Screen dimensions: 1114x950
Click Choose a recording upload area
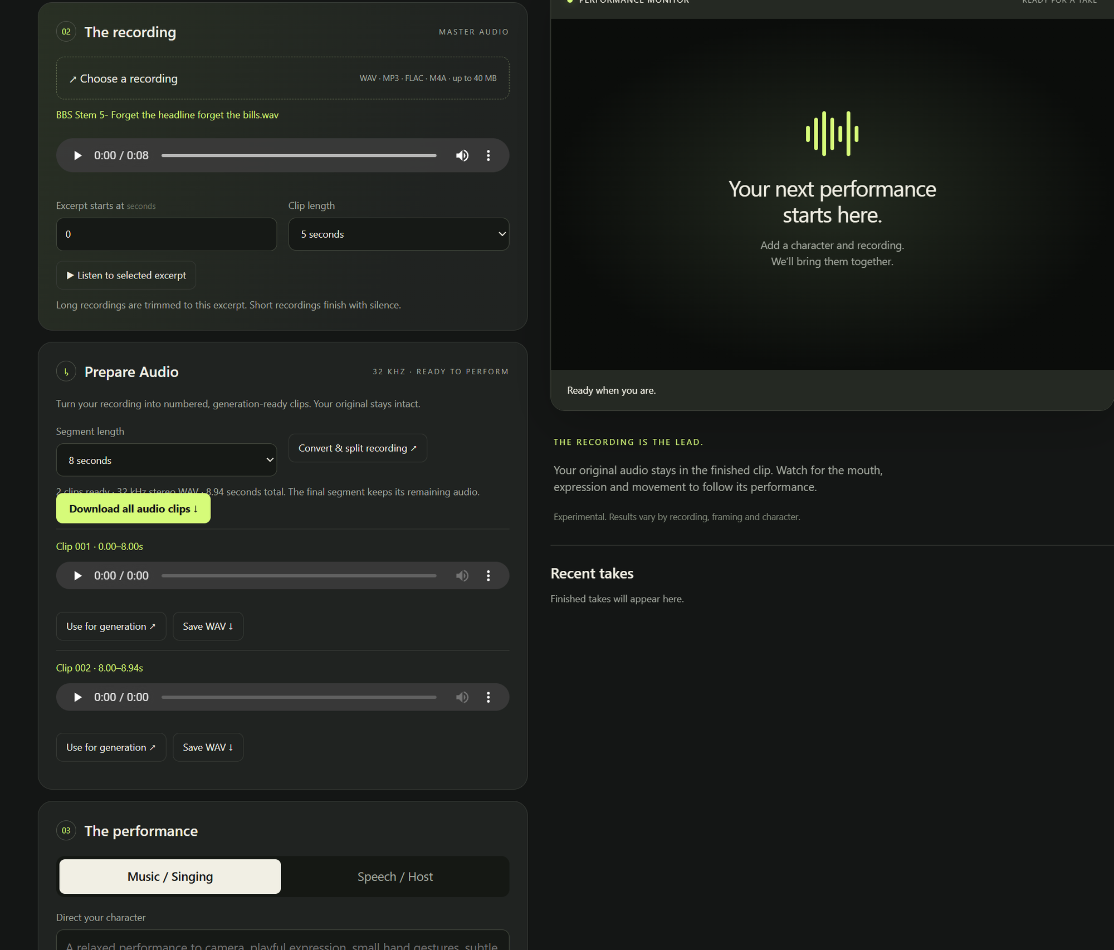coord(282,78)
